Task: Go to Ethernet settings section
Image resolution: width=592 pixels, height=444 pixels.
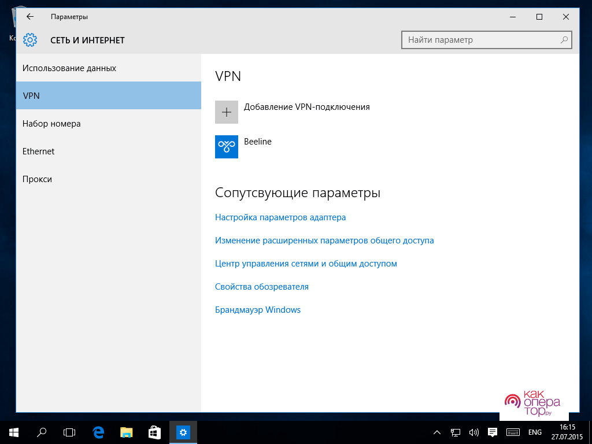Action: [39, 151]
